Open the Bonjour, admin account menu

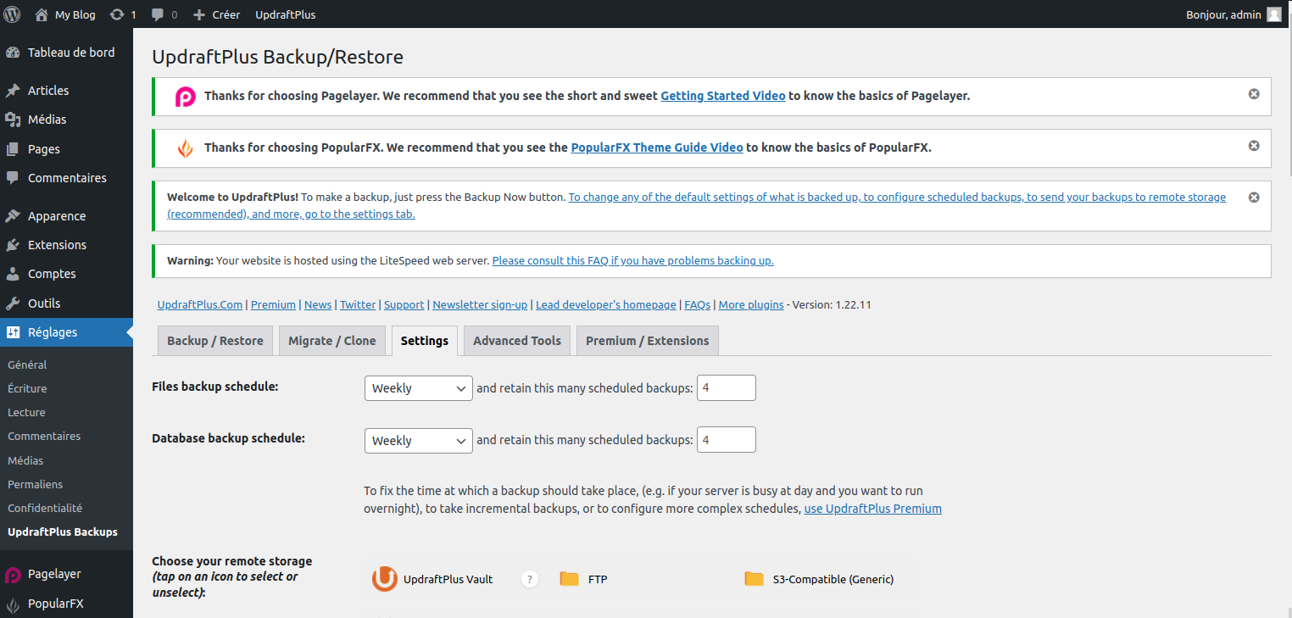coord(1234,14)
